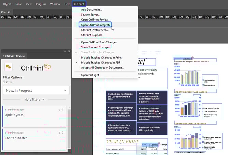Click the eye visibility icon in CtrlPrint Review panel

(x=8, y=67)
